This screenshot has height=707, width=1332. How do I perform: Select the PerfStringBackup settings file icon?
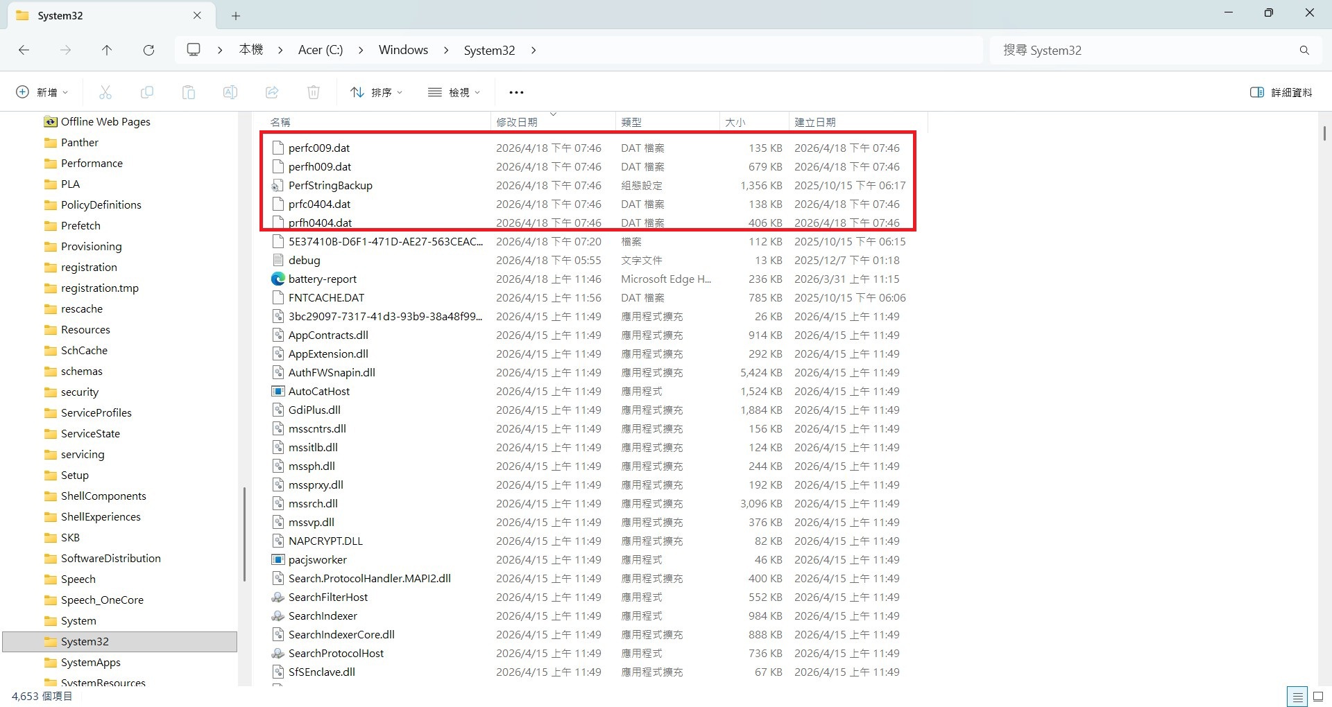pyautogui.click(x=278, y=185)
